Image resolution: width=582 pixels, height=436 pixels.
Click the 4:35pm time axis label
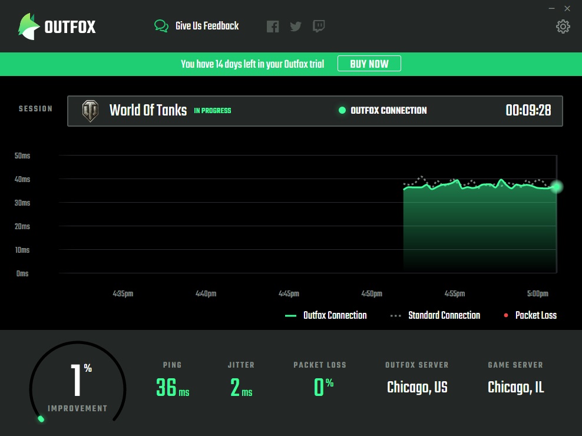click(x=123, y=293)
